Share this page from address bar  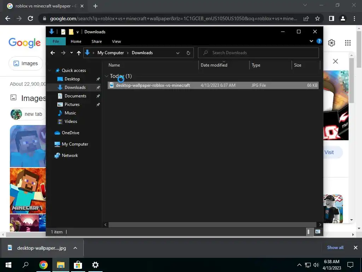pyautogui.click(x=306, y=18)
